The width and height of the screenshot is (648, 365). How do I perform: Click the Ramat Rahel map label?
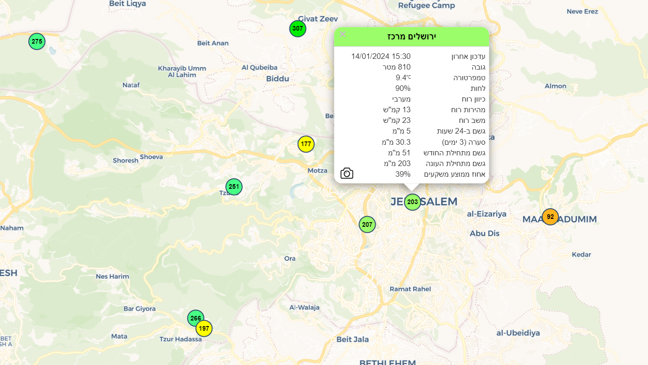[410, 289]
